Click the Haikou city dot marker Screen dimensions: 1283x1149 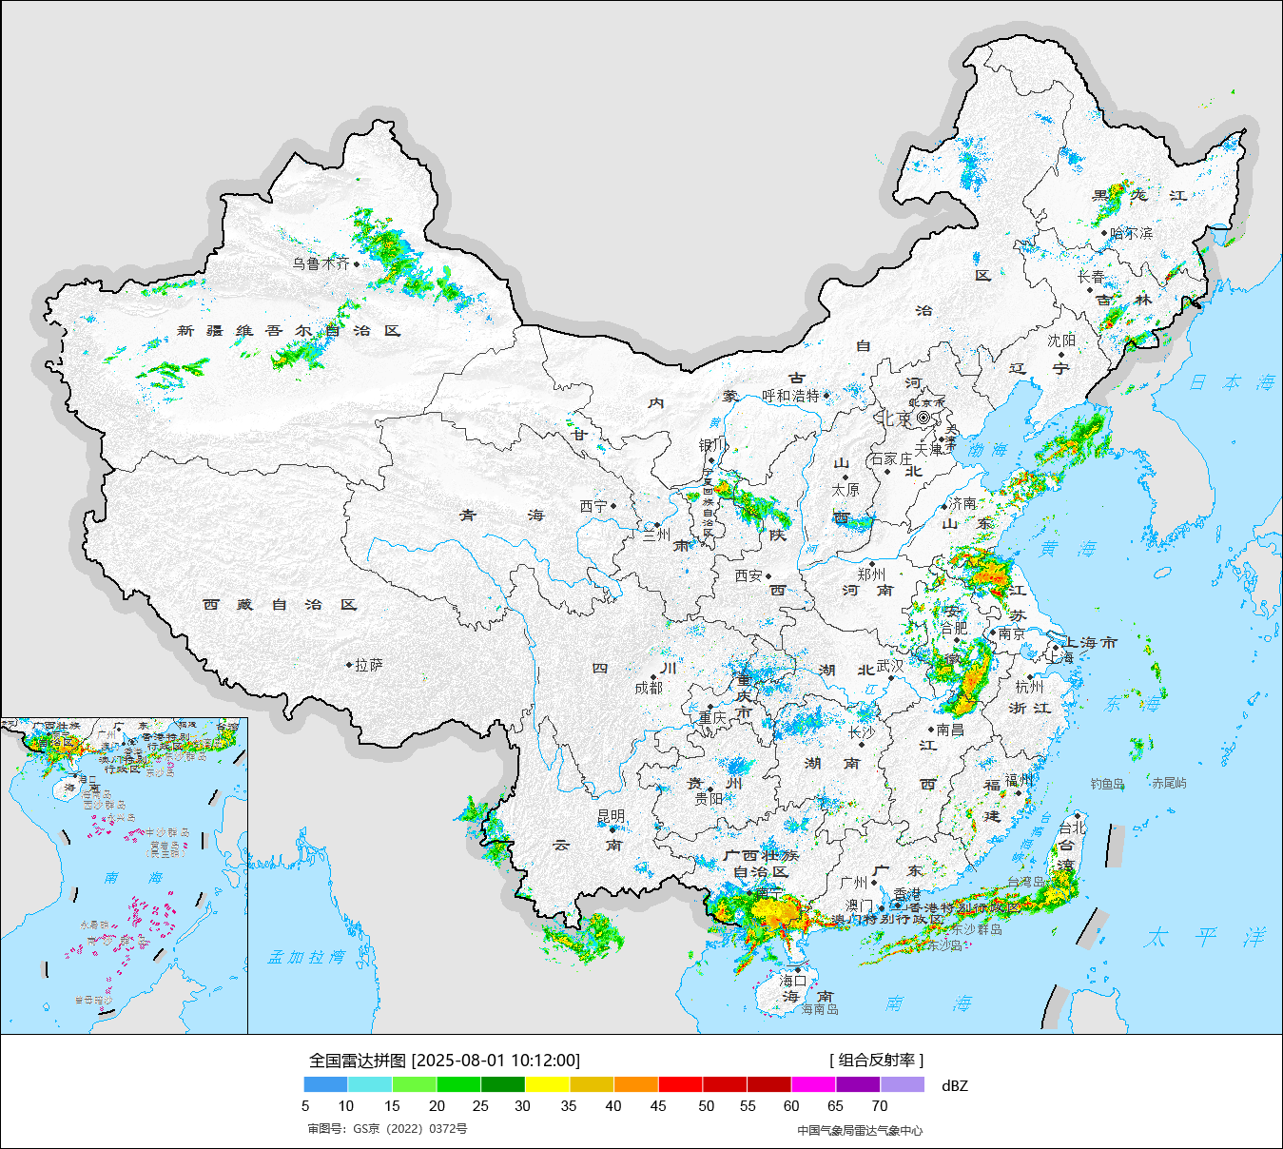coord(799,970)
